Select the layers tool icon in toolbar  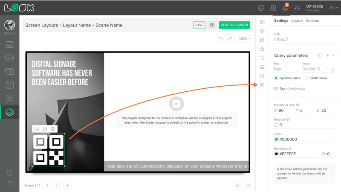coord(262,31)
